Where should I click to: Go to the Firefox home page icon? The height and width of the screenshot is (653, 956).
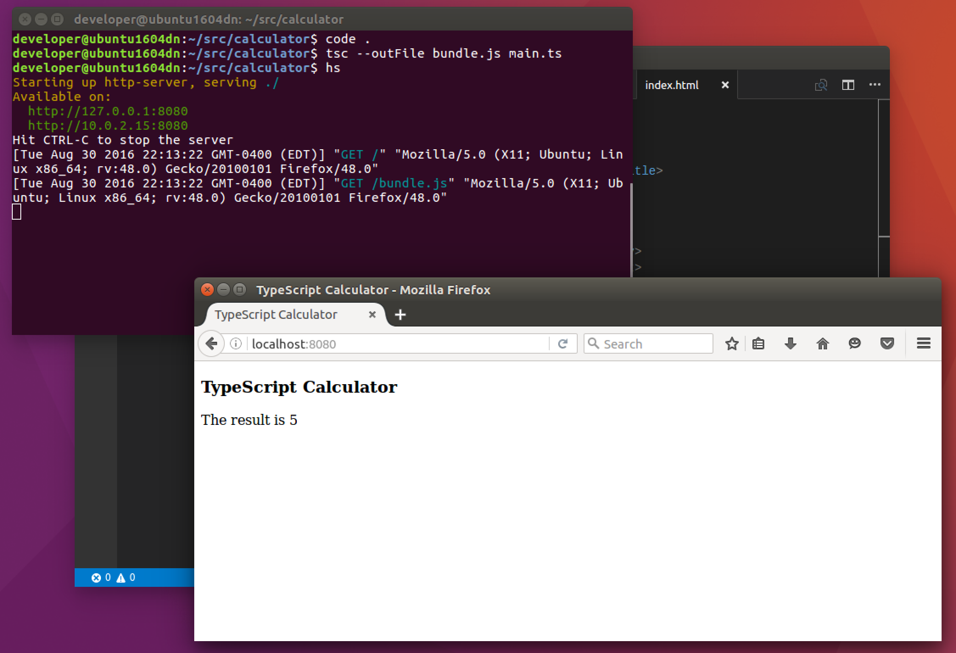tap(822, 343)
